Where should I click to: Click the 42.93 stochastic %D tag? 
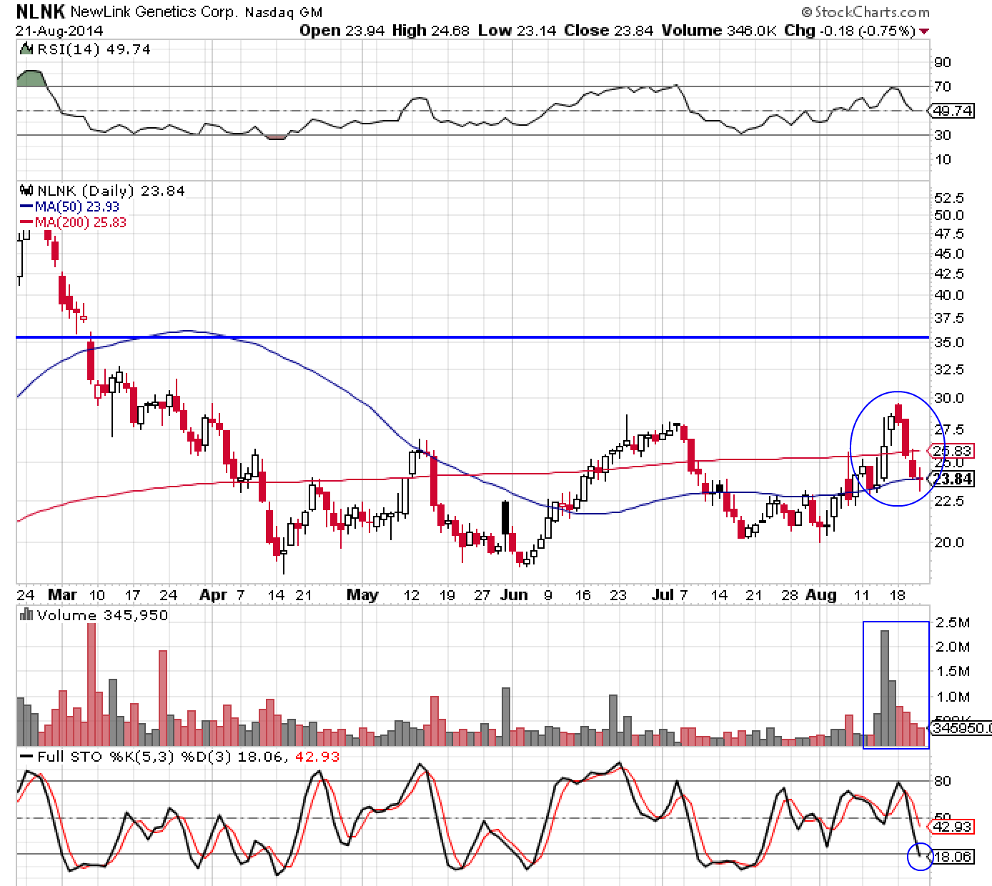(x=952, y=827)
